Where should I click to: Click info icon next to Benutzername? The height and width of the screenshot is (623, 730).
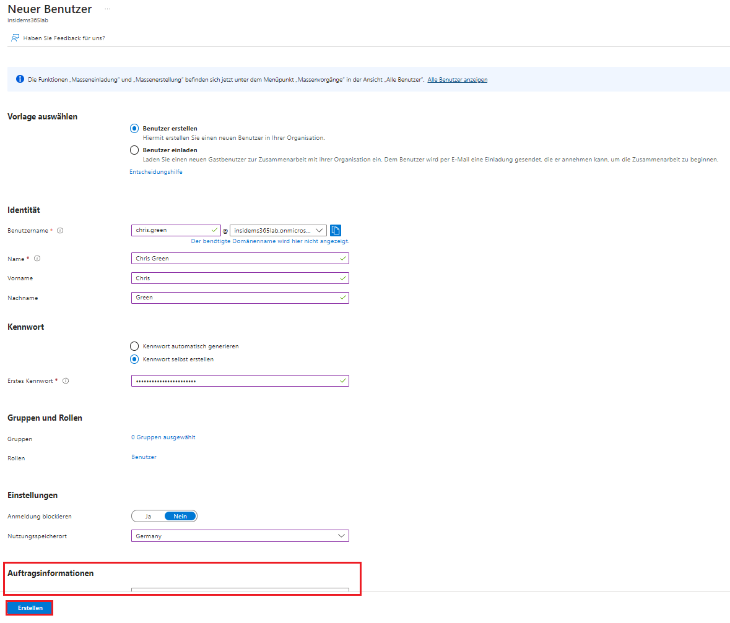click(x=60, y=231)
